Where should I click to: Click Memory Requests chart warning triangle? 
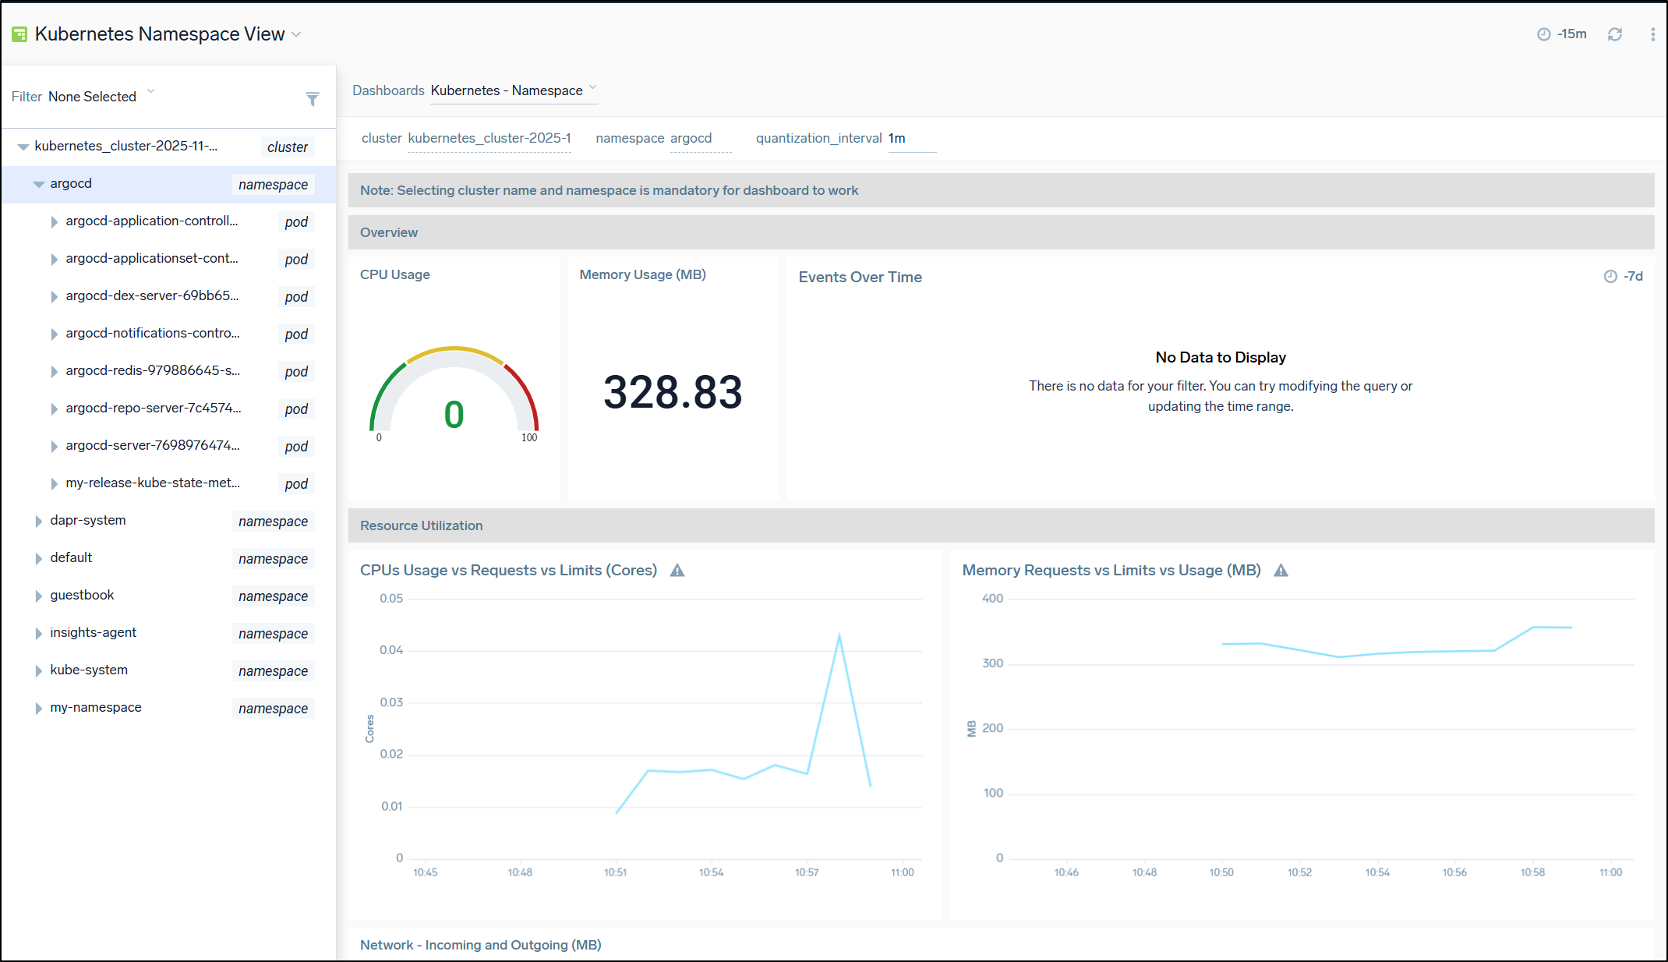click(1281, 571)
